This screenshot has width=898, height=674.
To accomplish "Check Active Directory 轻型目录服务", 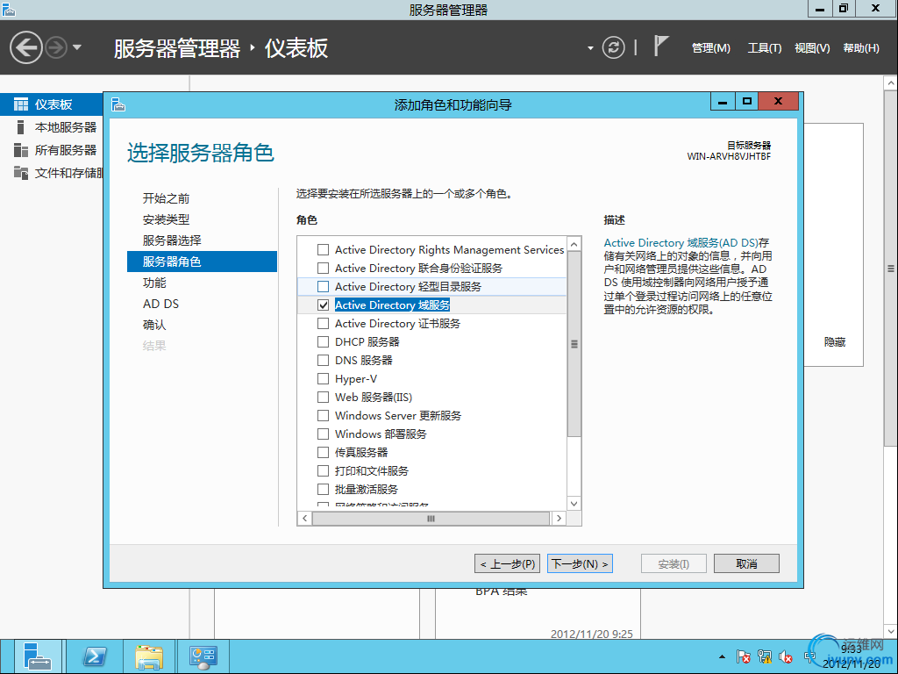I will coord(323,287).
